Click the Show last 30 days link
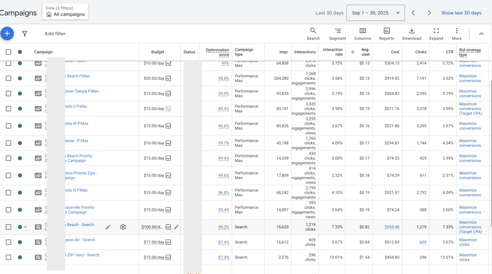492x274 pixels. click(x=461, y=13)
